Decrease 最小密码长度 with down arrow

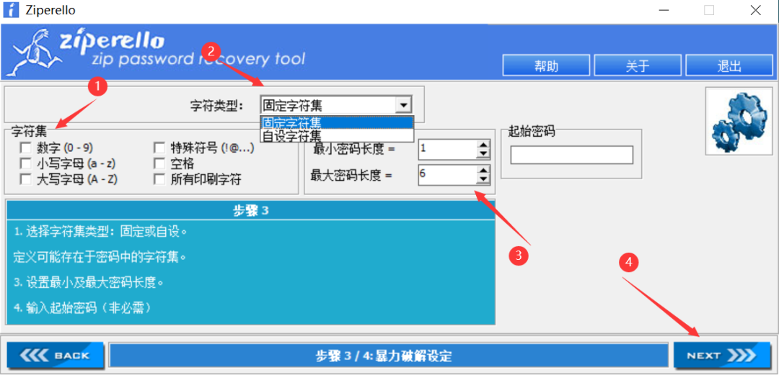pos(483,153)
